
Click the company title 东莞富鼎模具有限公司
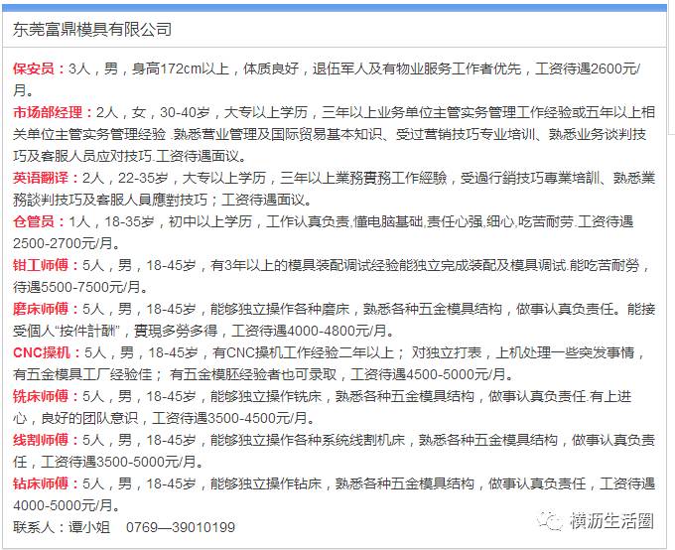point(92,30)
